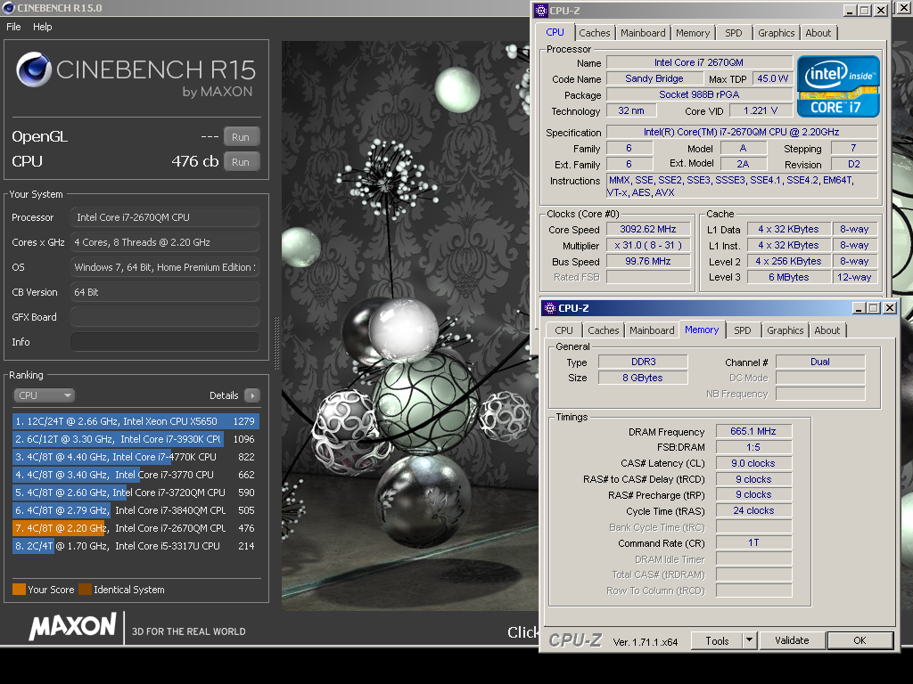Click the Your Score orange legend swatch
The image size is (913, 684).
click(x=20, y=590)
